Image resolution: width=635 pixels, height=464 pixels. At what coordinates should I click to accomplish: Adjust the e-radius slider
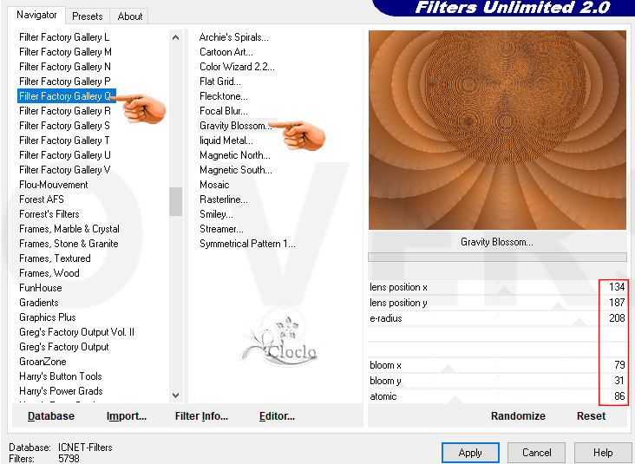pyautogui.click(x=512, y=318)
